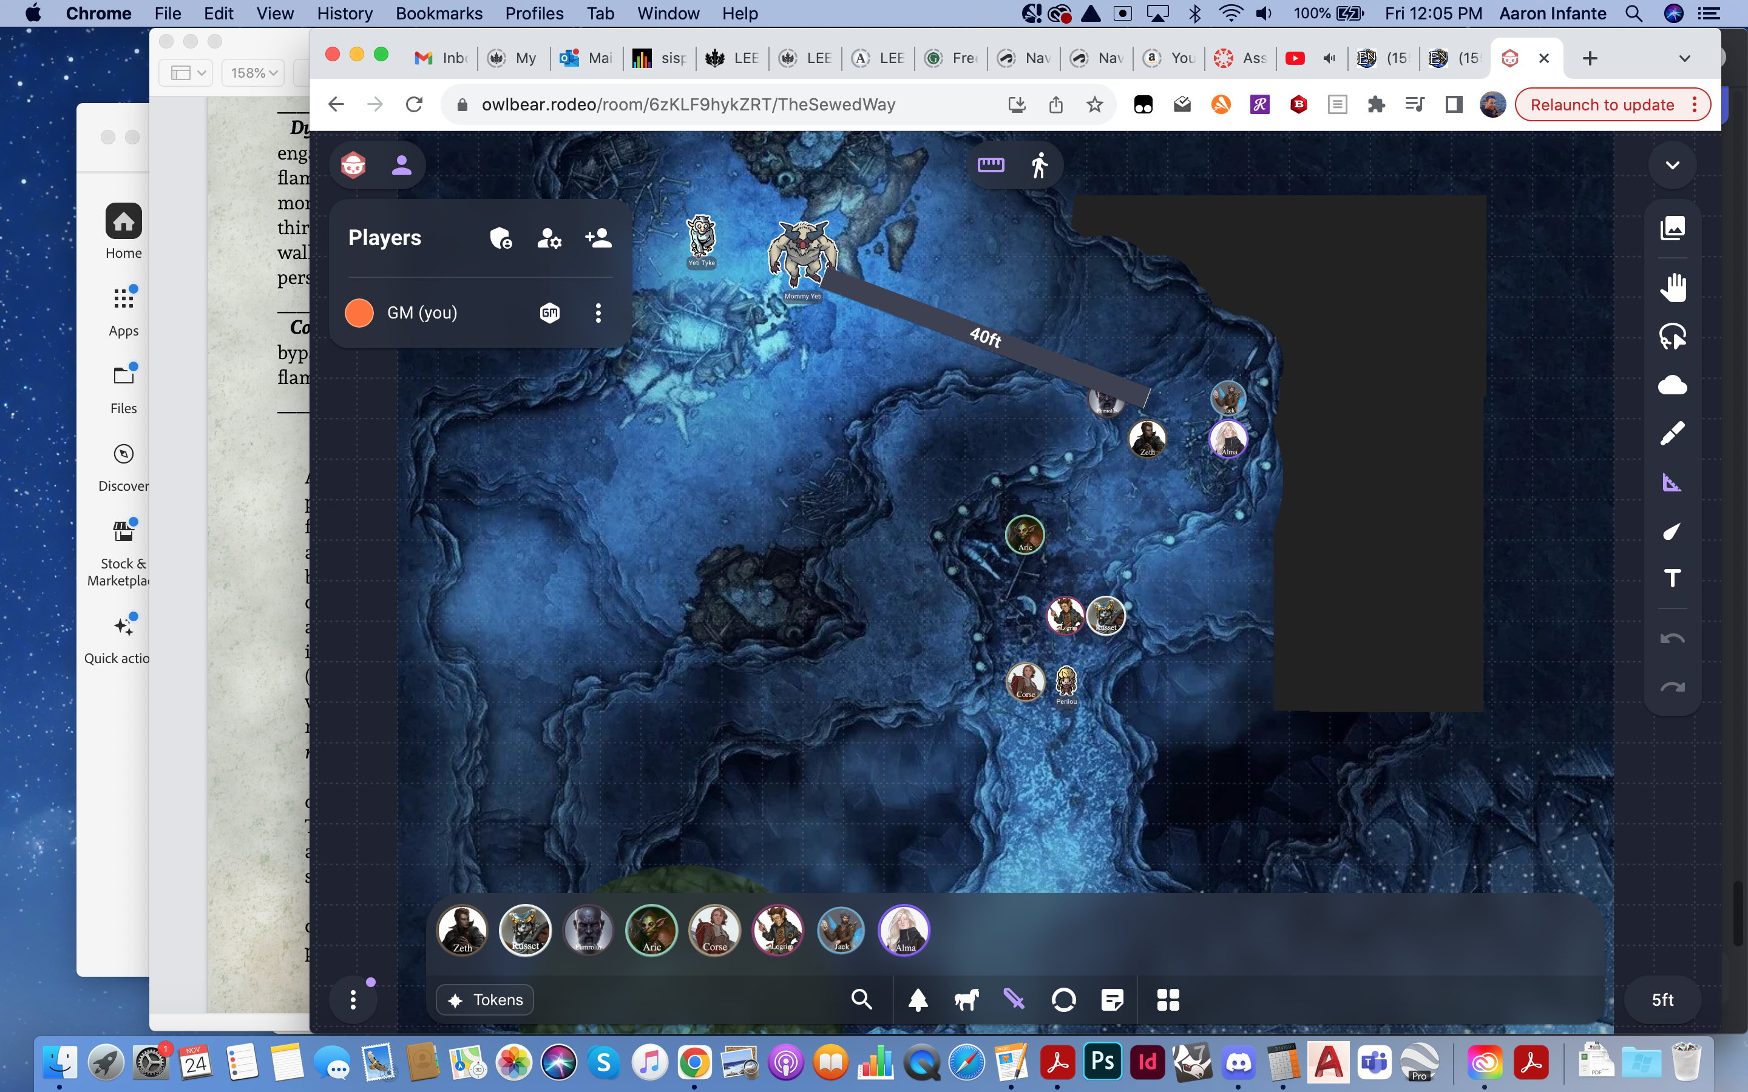Pick the Zeth token thumbnail in dock
Screen dimensions: 1748x1092
(462, 930)
